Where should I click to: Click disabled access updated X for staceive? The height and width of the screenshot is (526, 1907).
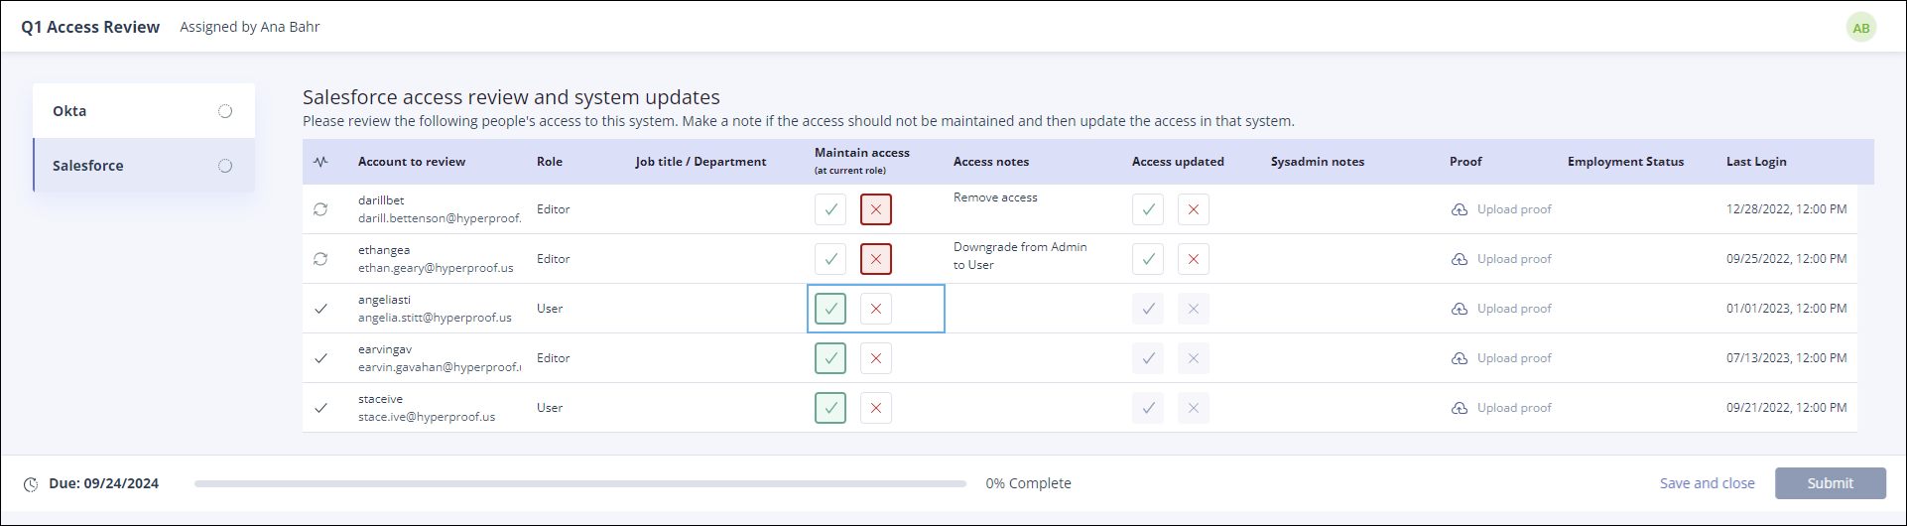pyautogui.click(x=1194, y=408)
